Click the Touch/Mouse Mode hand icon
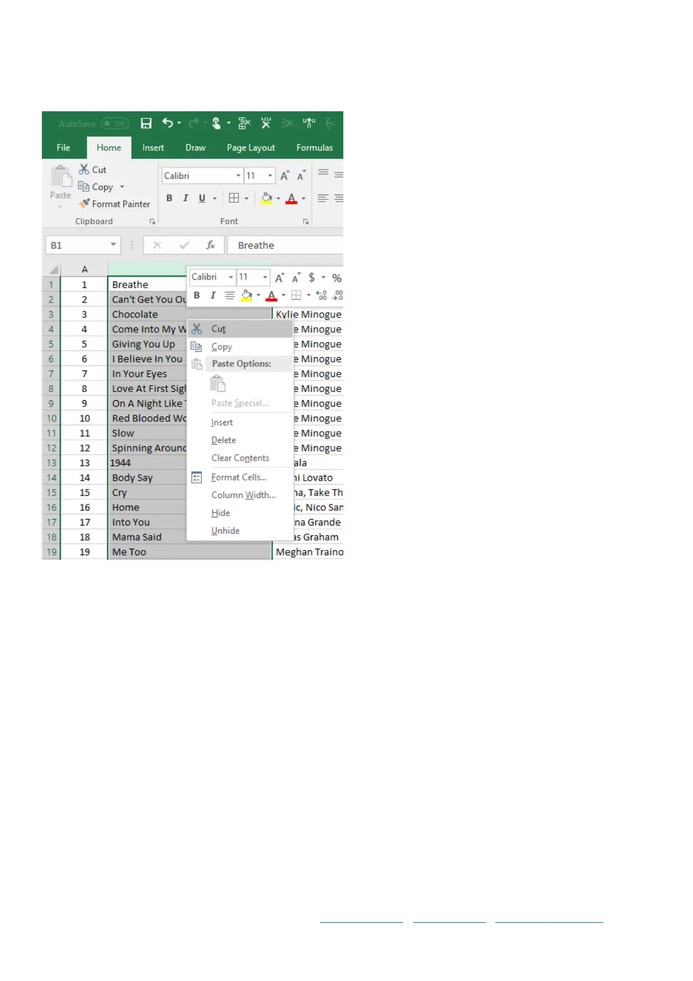 pos(216,123)
